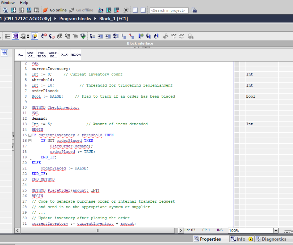The height and width of the screenshot is (245, 293).
Task: Insert an IF... instruction from favorites
Action: click(20, 55)
